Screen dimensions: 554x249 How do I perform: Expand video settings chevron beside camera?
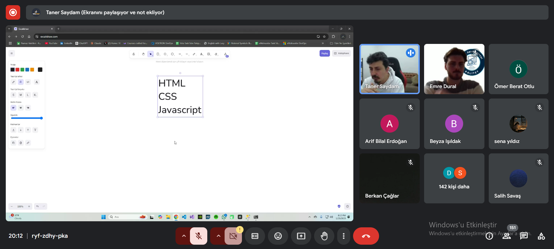pyautogui.click(x=218, y=236)
